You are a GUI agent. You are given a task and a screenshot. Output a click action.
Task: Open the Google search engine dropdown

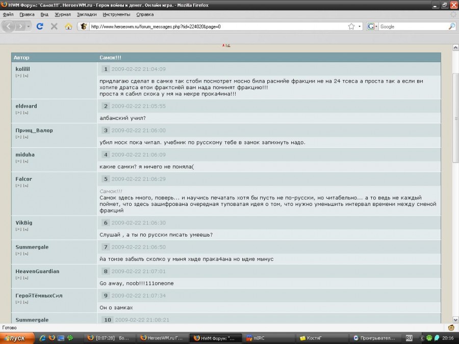tap(373, 27)
